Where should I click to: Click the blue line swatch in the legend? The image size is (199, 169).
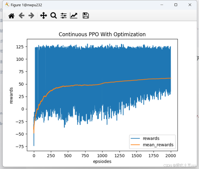(x=136, y=138)
